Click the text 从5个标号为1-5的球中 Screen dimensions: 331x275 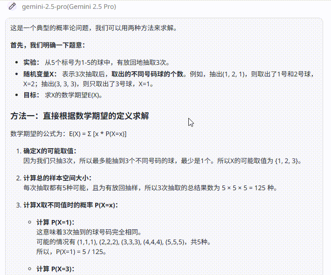(77, 62)
